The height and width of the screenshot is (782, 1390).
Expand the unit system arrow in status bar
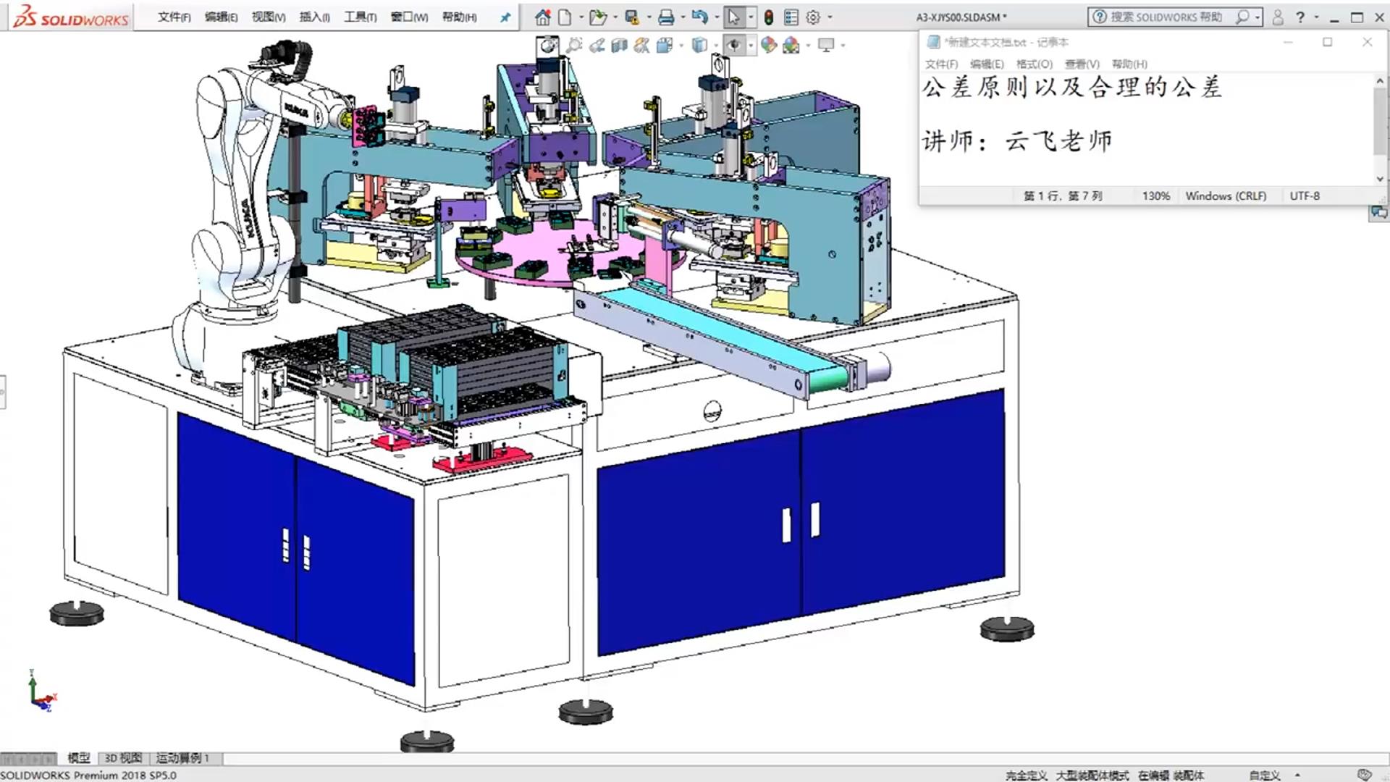coord(1297,775)
